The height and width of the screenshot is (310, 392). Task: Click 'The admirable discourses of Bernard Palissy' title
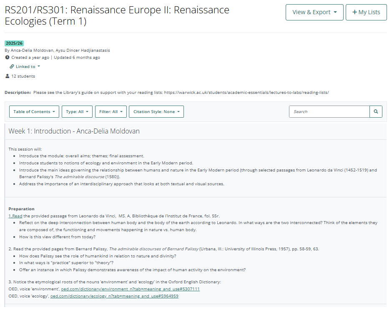[x=154, y=249]
